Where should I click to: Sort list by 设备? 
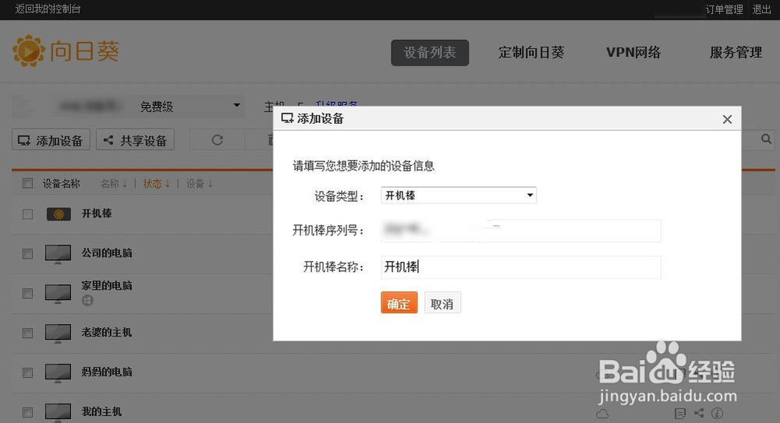(x=200, y=184)
